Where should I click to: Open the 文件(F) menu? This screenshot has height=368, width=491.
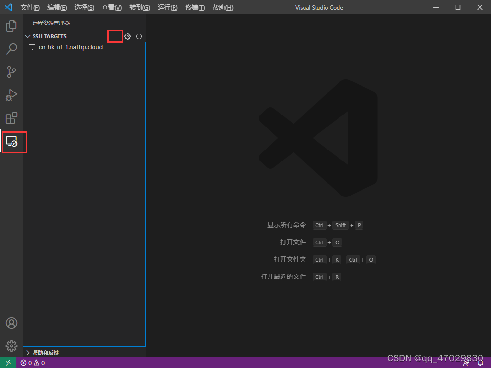(x=30, y=7)
